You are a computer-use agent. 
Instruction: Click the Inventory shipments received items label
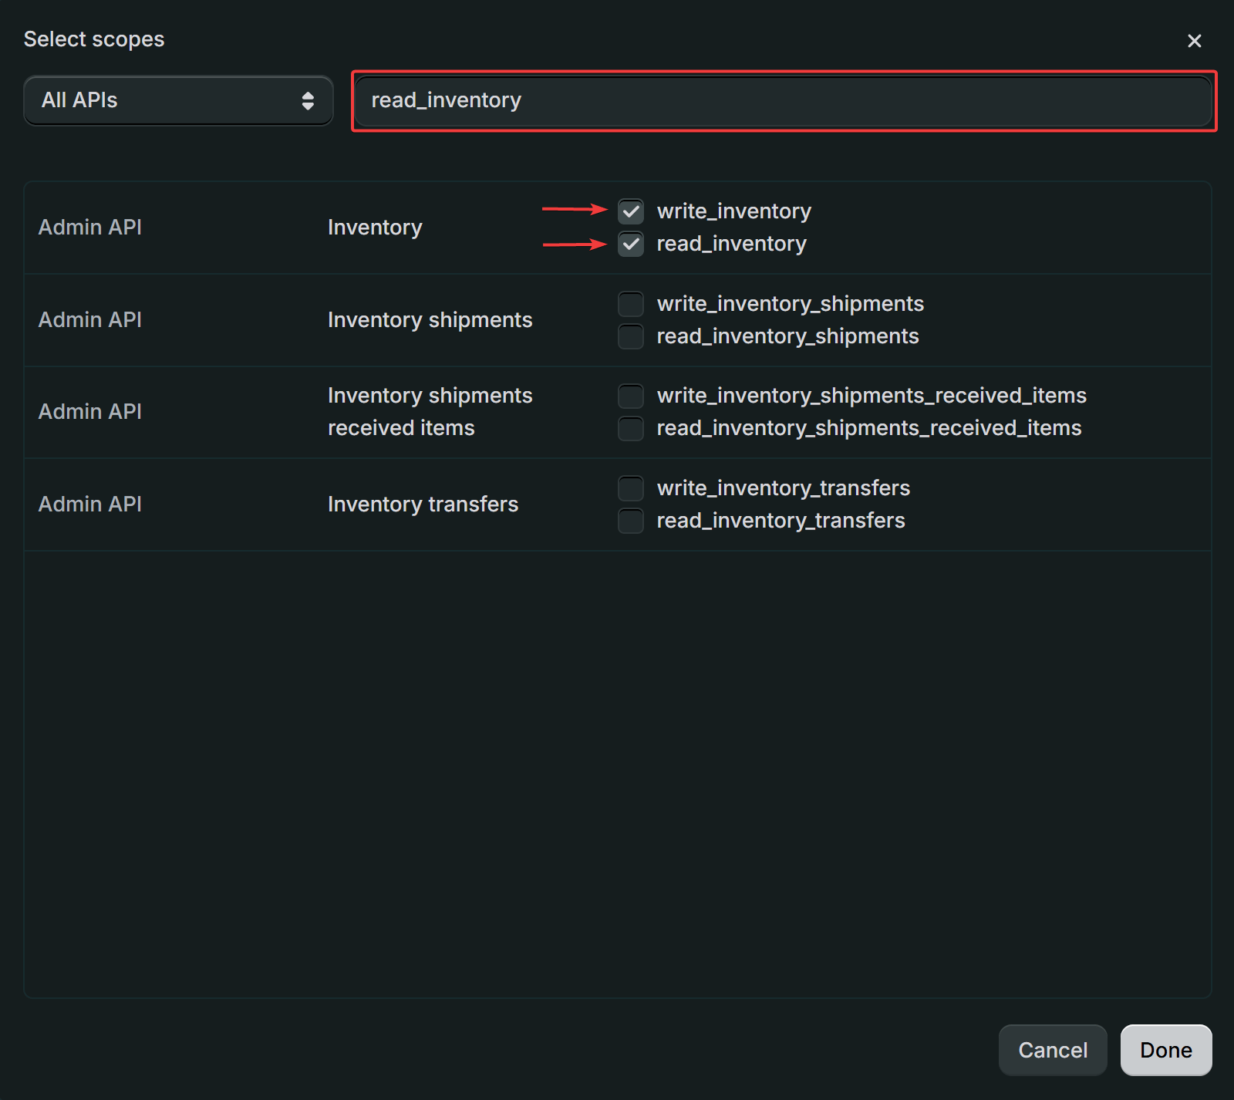[x=430, y=412]
